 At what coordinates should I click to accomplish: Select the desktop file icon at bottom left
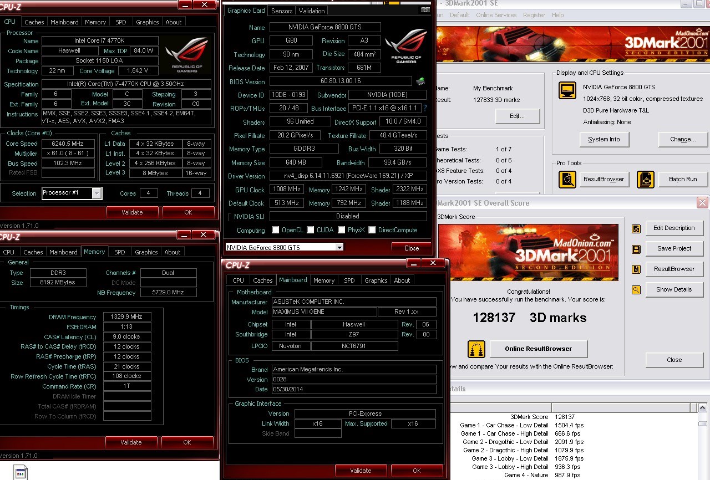[x=20, y=473]
